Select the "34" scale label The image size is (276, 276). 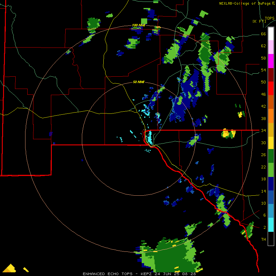[263, 131]
